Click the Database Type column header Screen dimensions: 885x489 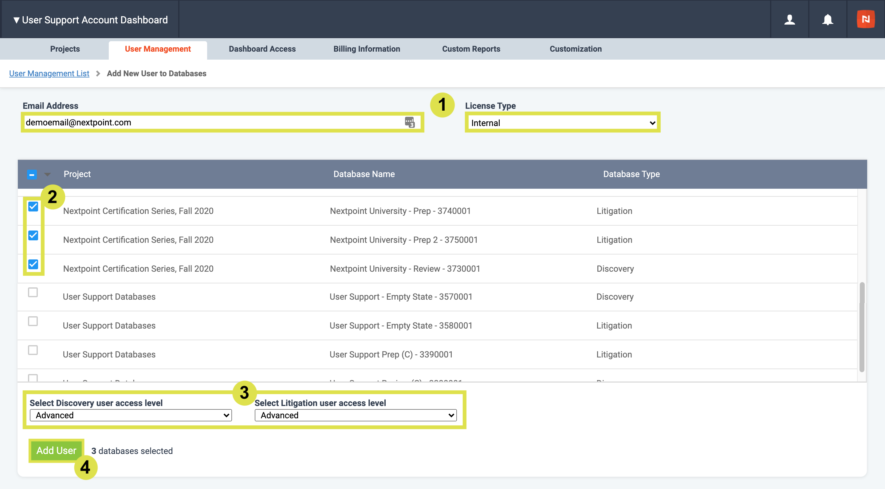pos(631,174)
